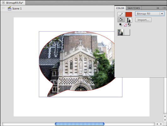
Task: Click the Scene 1 label
Action: point(17,9)
